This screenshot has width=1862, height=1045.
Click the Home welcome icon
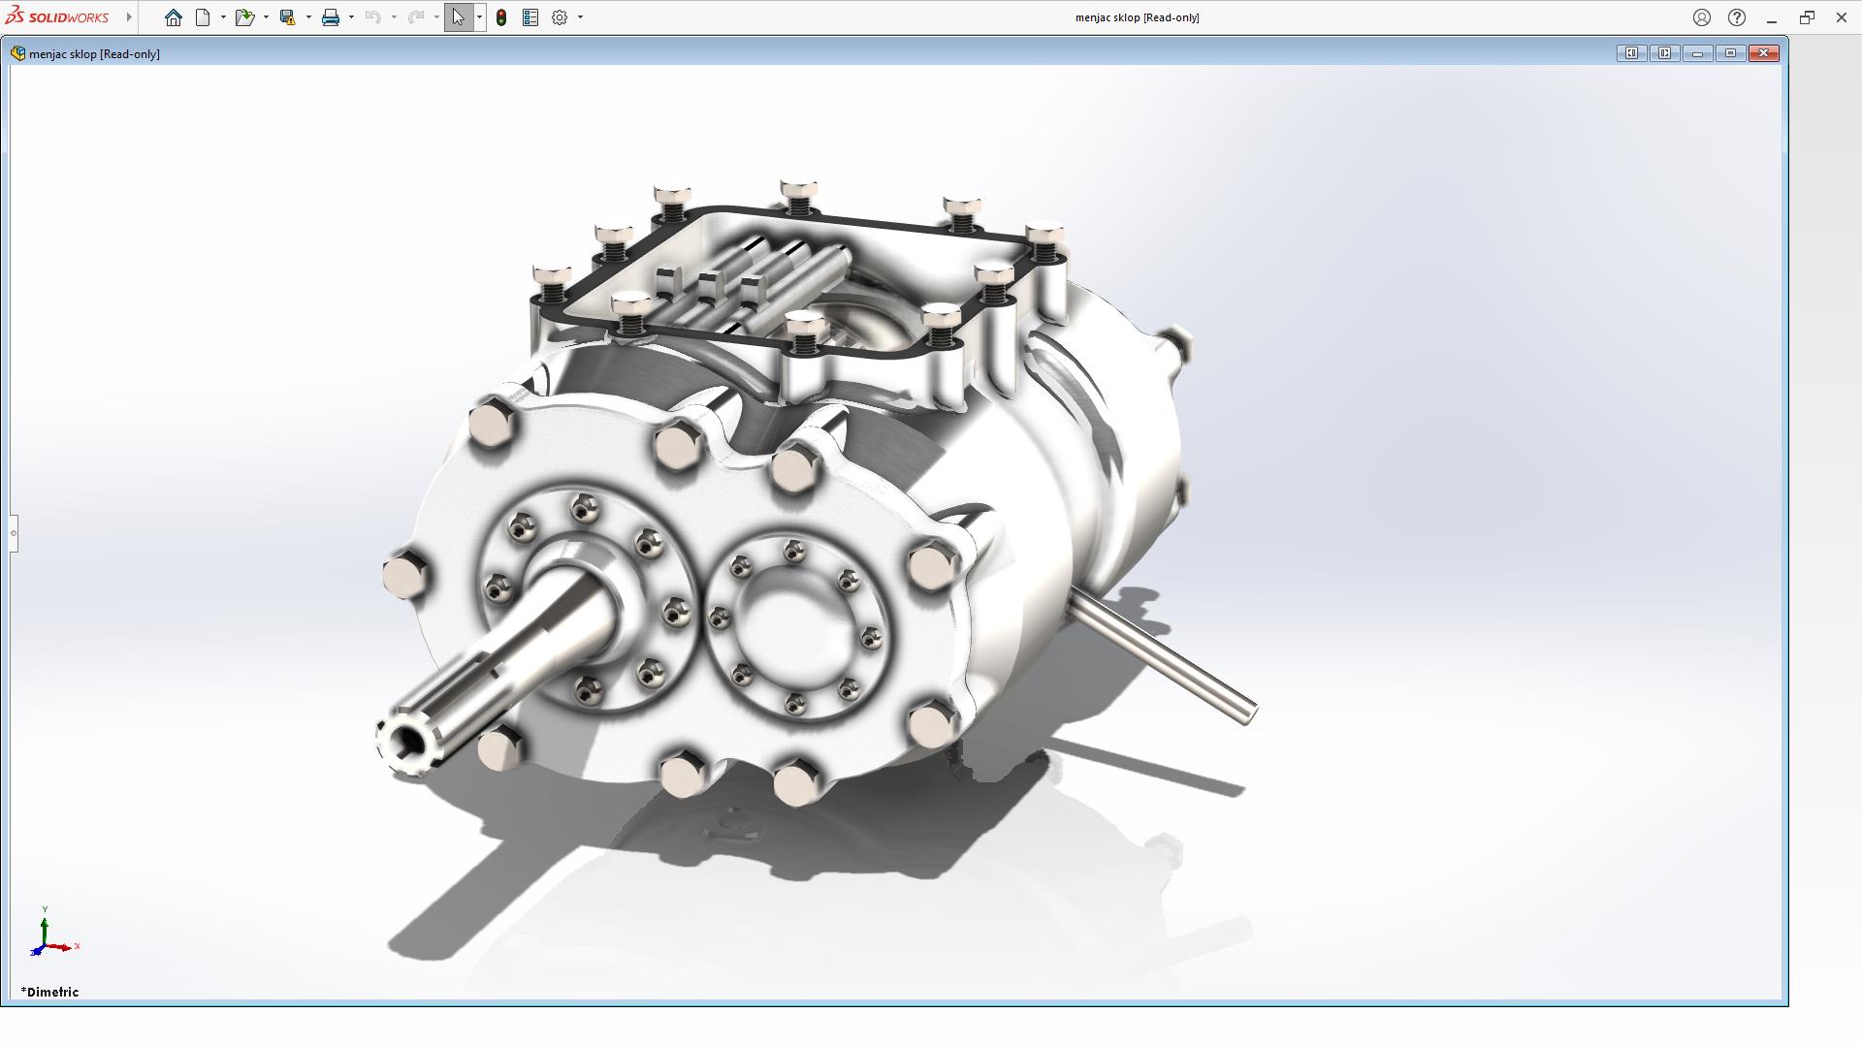pos(173,17)
